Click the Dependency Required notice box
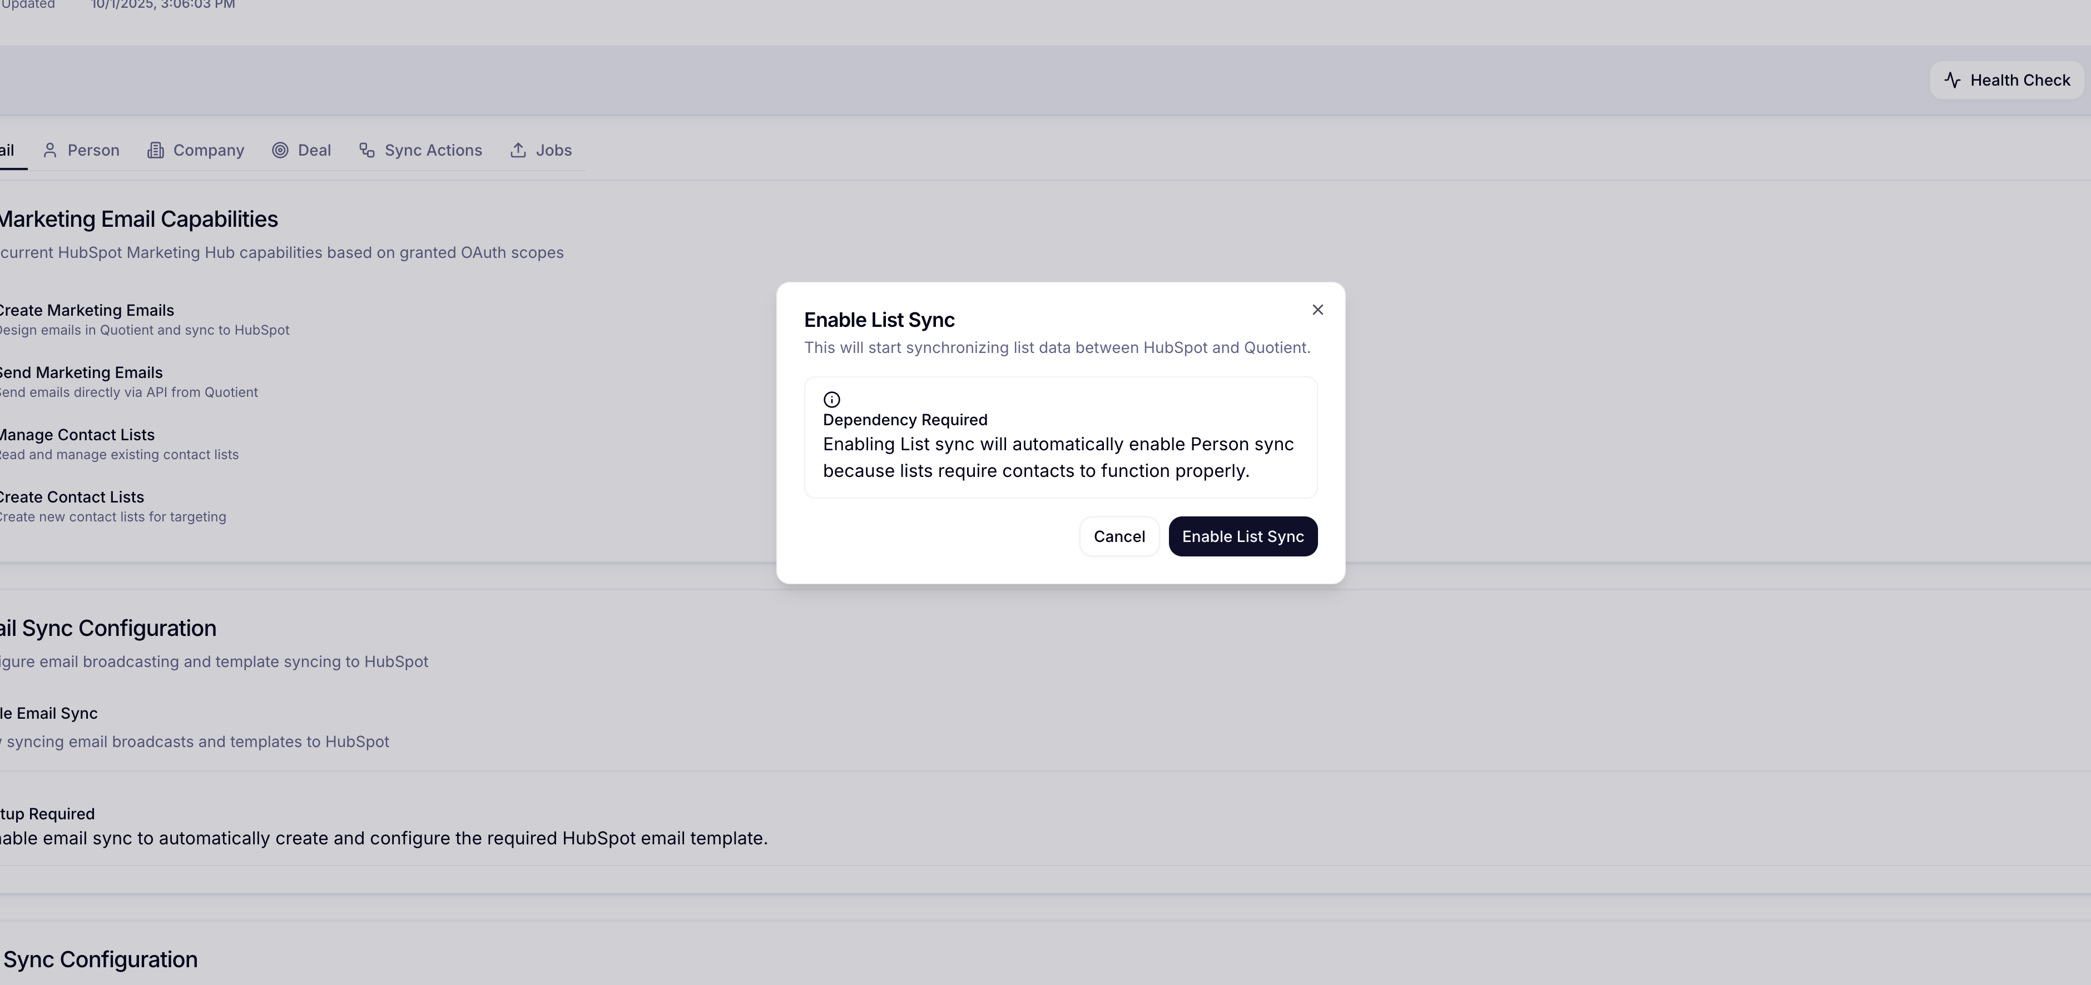 click(x=1060, y=437)
